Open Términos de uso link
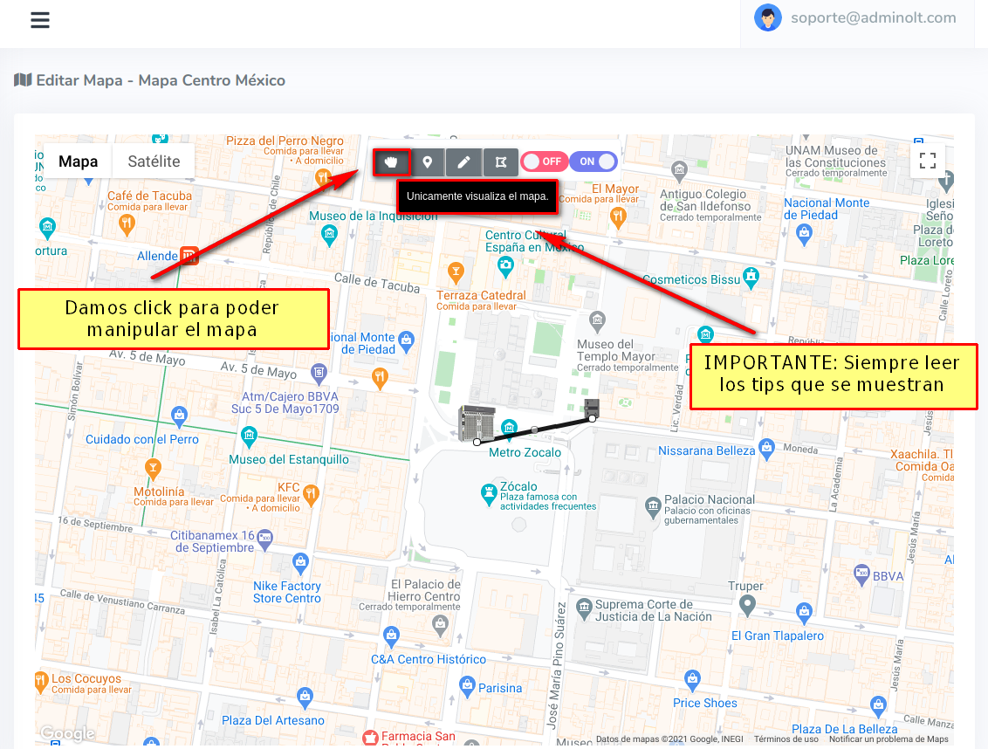The width and height of the screenshot is (988, 749). pos(786,739)
